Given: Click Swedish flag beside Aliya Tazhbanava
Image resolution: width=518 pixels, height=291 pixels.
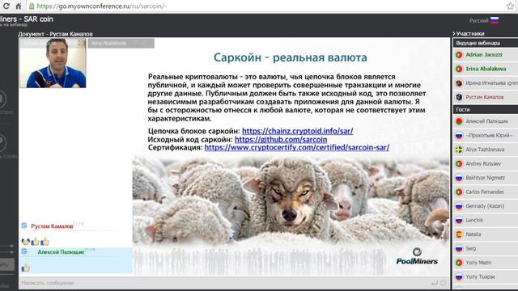Looking at the screenshot, I should point(459,150).
